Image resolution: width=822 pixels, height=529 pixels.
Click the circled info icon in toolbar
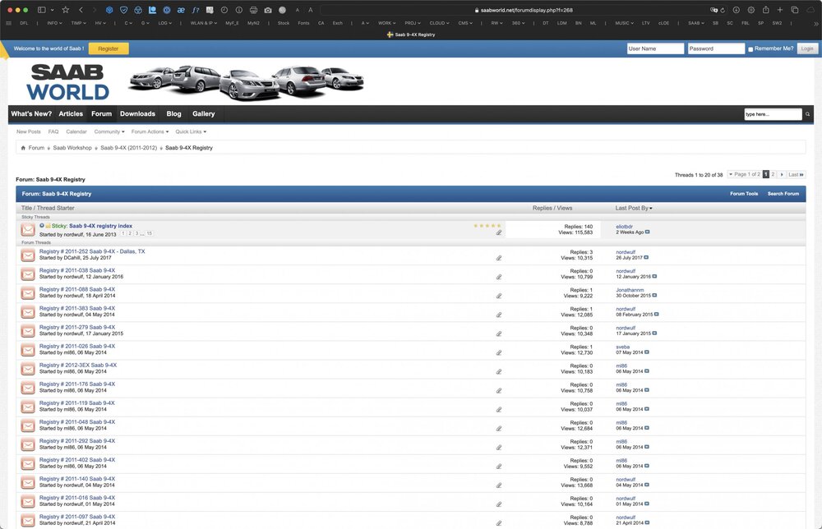239,10
